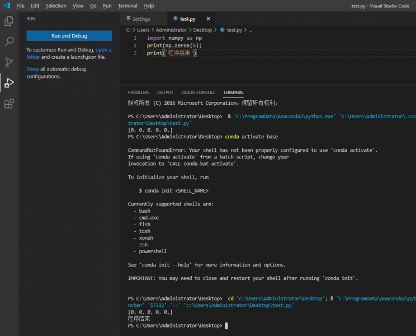This screenshot has height=336, width=416.
Task: Open the Selection menu
Action: coord(56,6)
